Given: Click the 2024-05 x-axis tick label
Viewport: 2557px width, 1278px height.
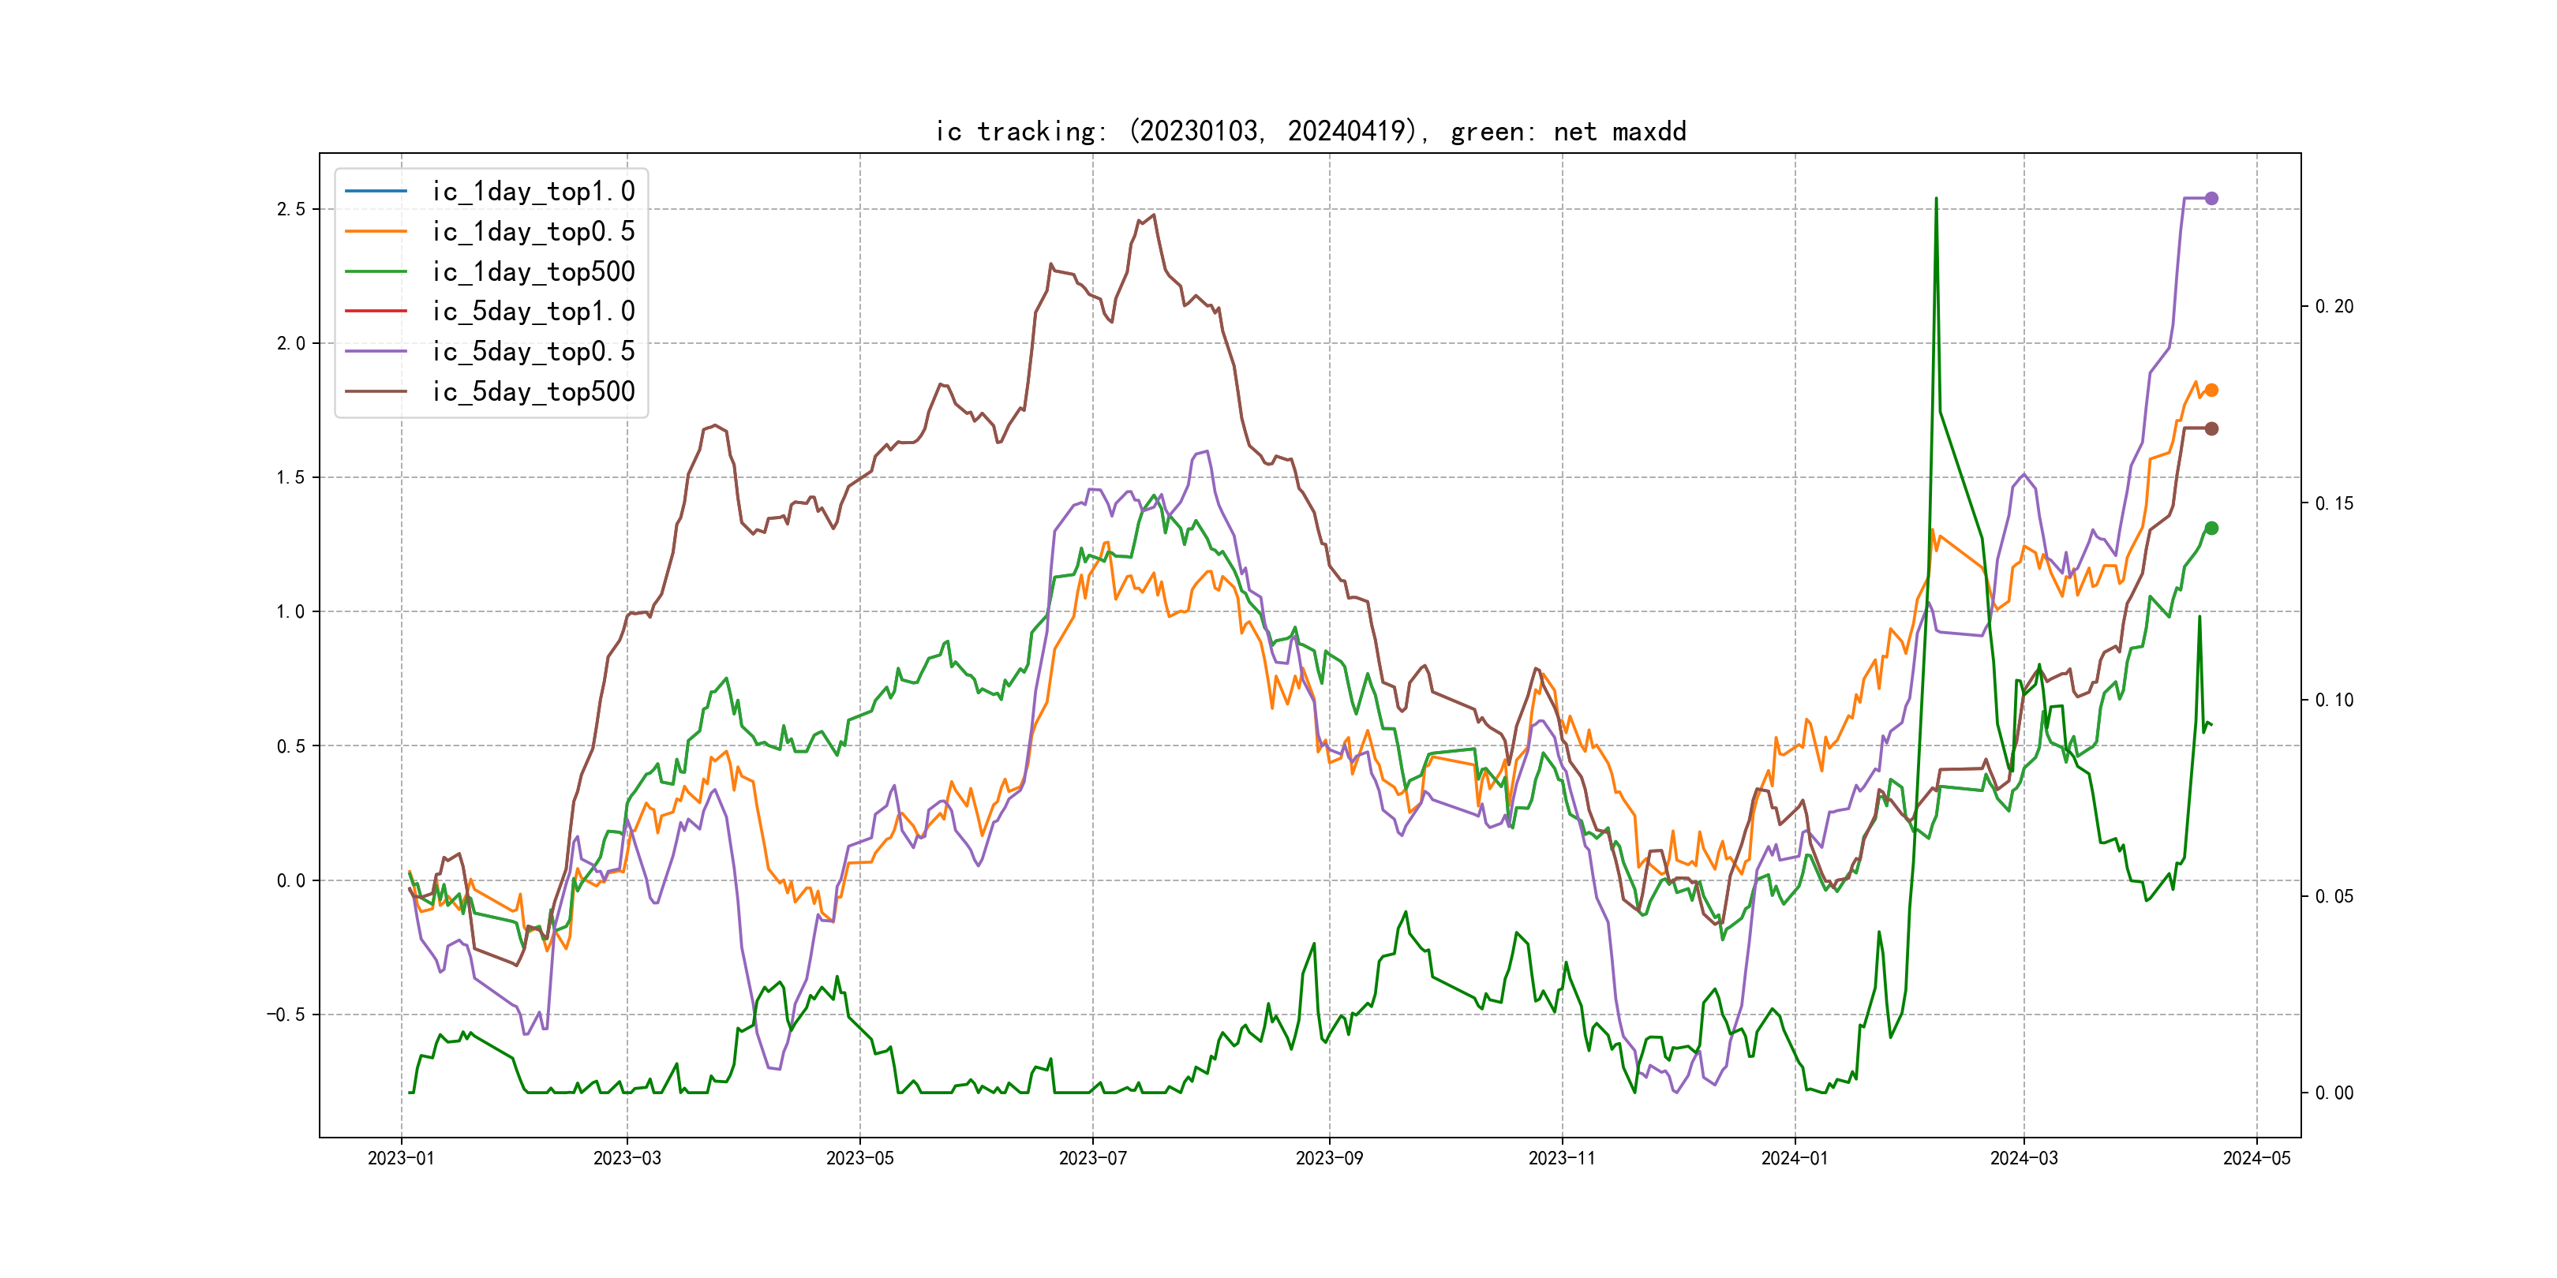Looking at the screenshot, I should [2256, 1158].
